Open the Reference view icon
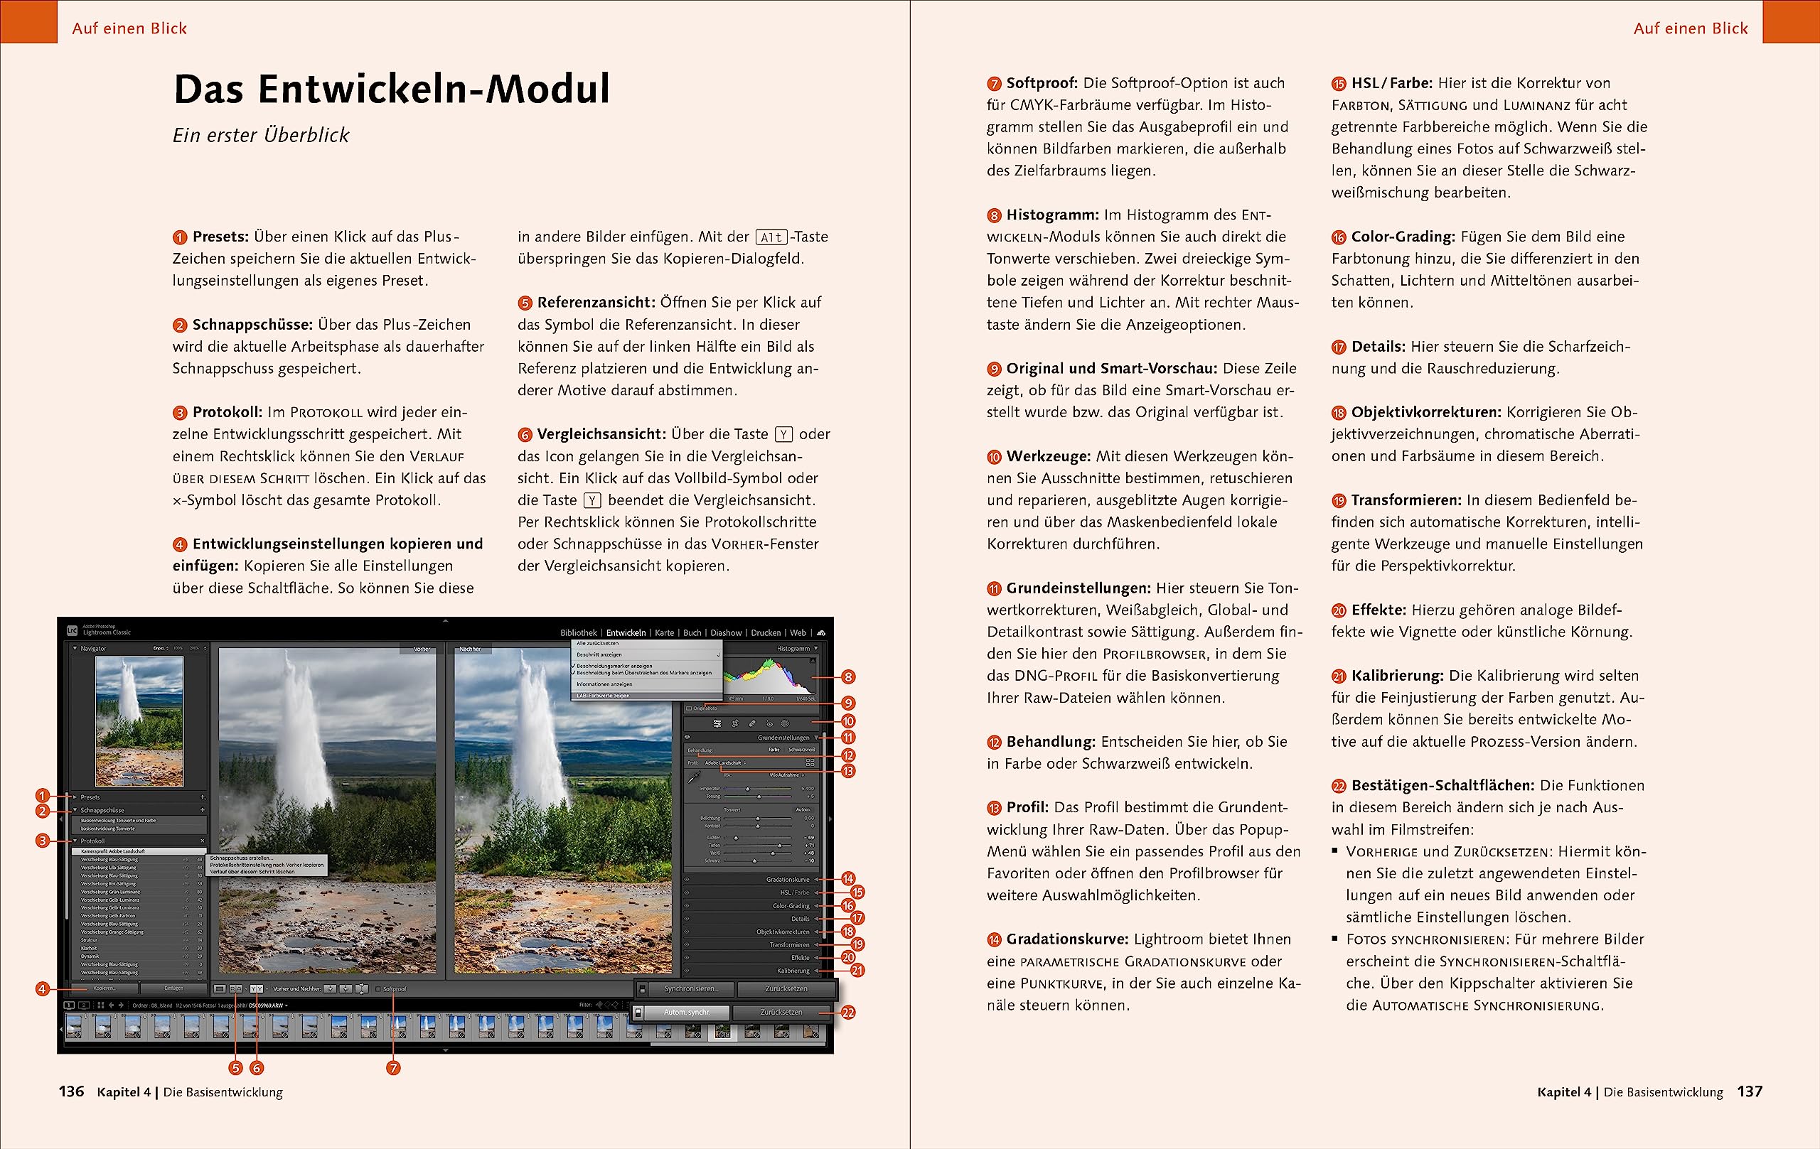 click(x=237, y=989)
